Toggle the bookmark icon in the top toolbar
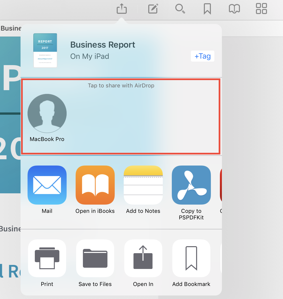The height and width of the screenshot is (299, 283). point(207,9)
